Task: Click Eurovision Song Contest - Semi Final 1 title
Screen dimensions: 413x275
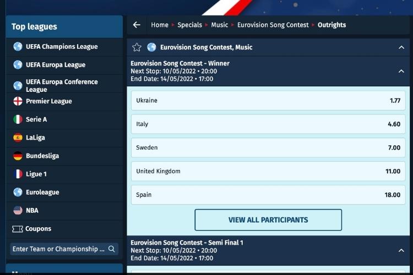Action: [187, 243]
